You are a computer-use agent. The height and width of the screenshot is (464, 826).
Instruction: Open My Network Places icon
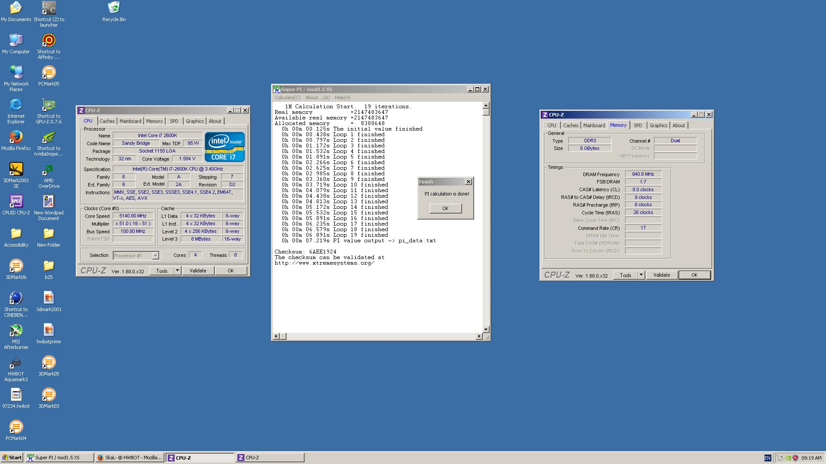[16, 79]
